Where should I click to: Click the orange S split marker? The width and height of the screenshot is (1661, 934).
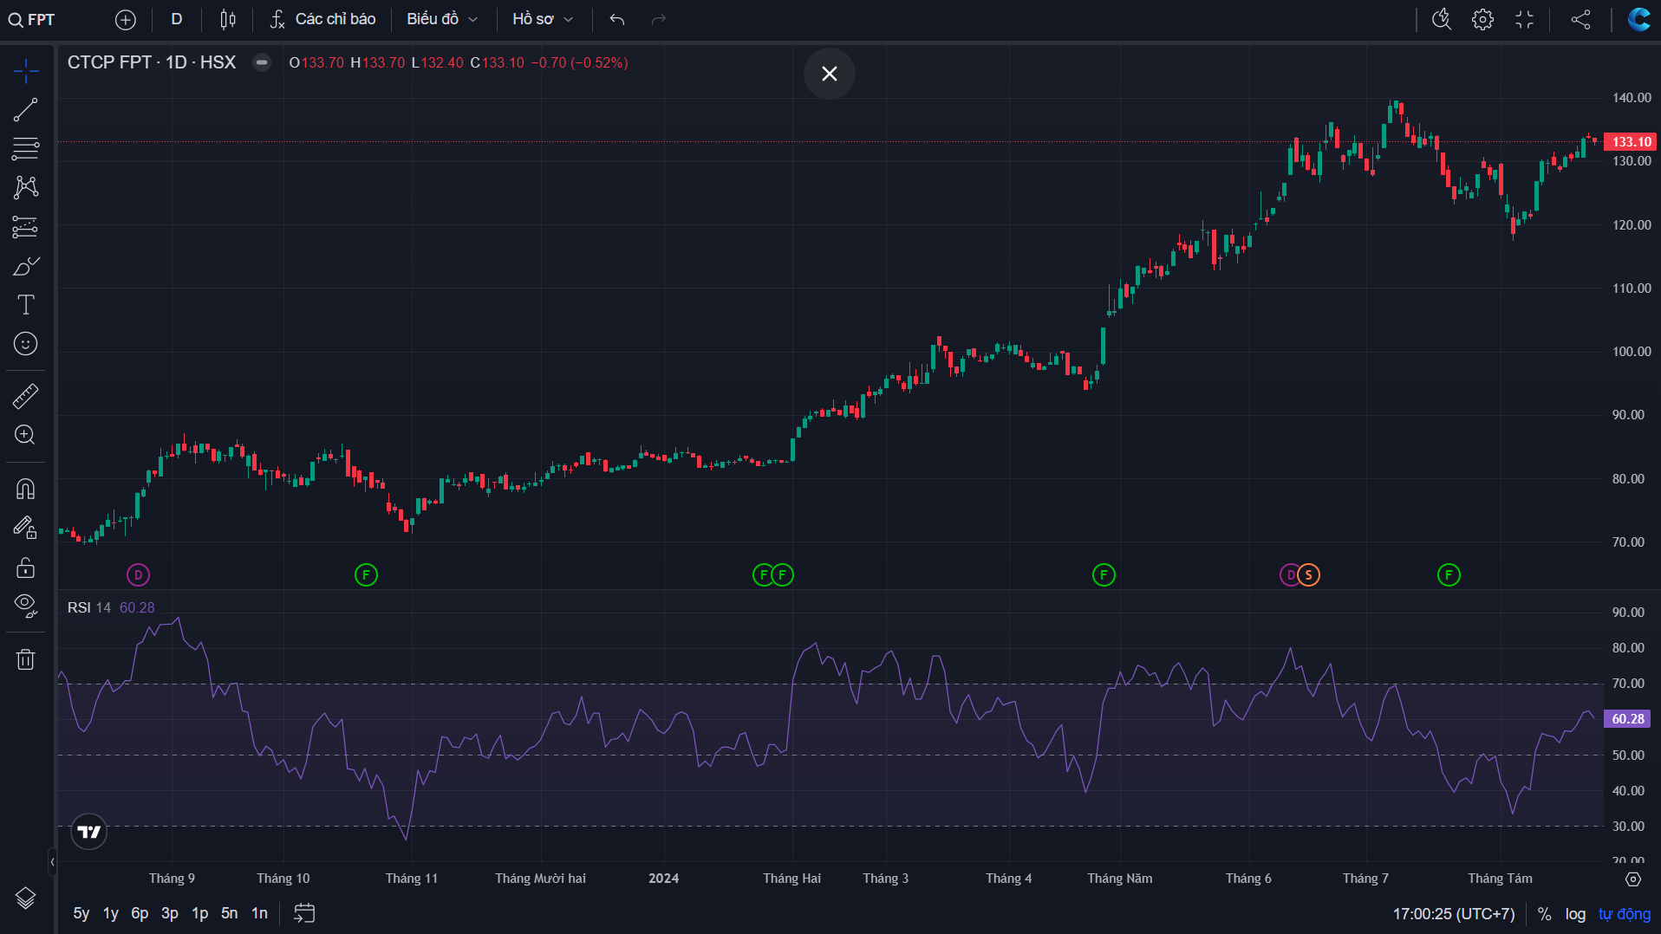(1309, 574)
